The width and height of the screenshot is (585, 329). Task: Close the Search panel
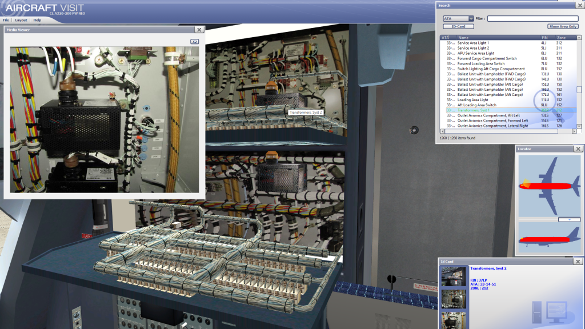coord(580,5)
